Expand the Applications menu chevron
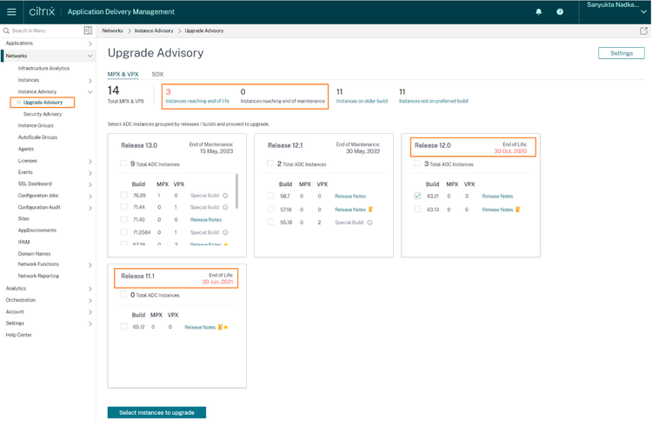The width and height of the screenshot is (652, 427). tap(90, 43)
